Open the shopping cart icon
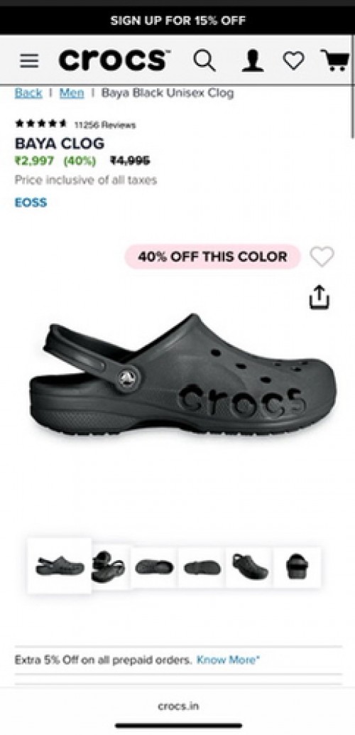The width and height of the screenshot is (355, 735). pos(335,60)
